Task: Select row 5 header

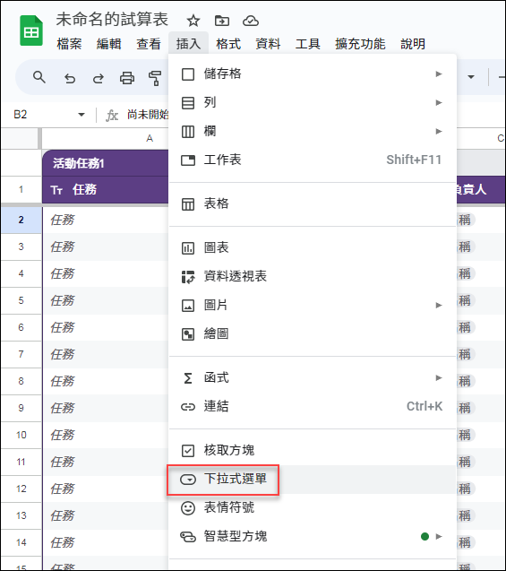Action: (21, 300)
